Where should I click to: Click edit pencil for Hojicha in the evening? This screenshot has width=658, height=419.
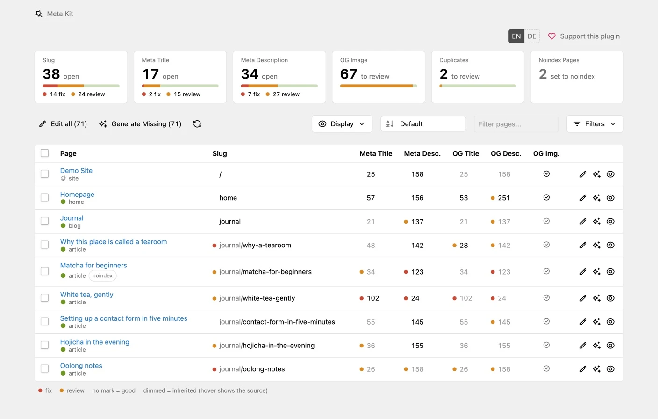point(583,346)
